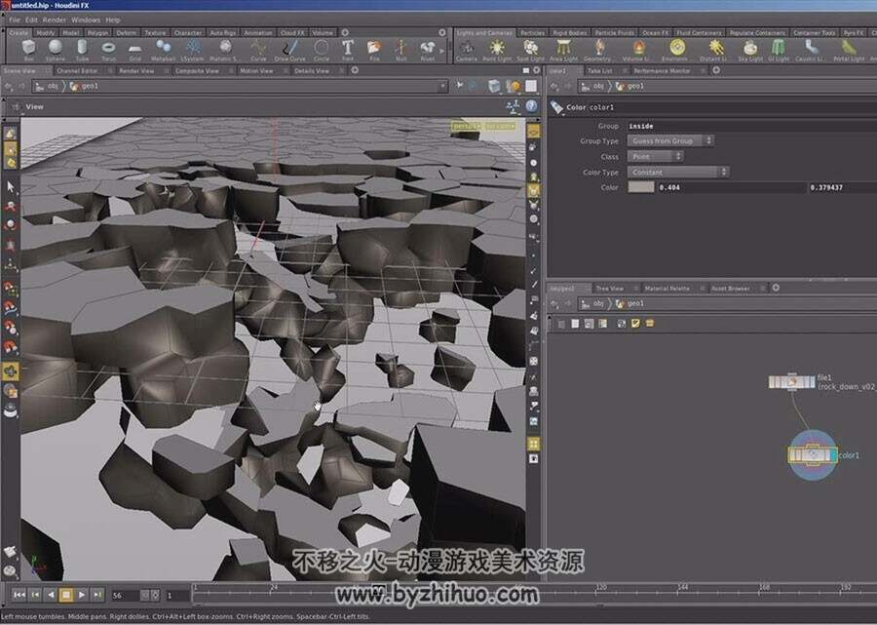Select the Curve shelf tool
Screen dimensions: 877x625
tap(258, 50)
